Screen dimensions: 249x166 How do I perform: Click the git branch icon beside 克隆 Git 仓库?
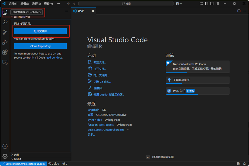pyautogui.click(x=90, y=81)
